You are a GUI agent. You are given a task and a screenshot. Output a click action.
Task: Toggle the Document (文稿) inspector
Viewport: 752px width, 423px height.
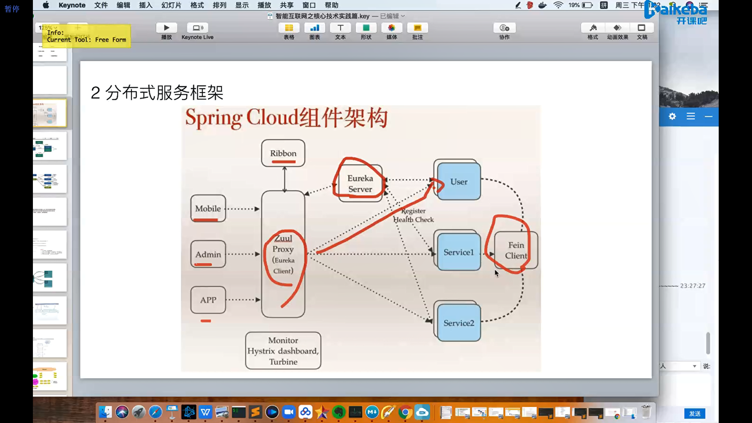(642, 28)
